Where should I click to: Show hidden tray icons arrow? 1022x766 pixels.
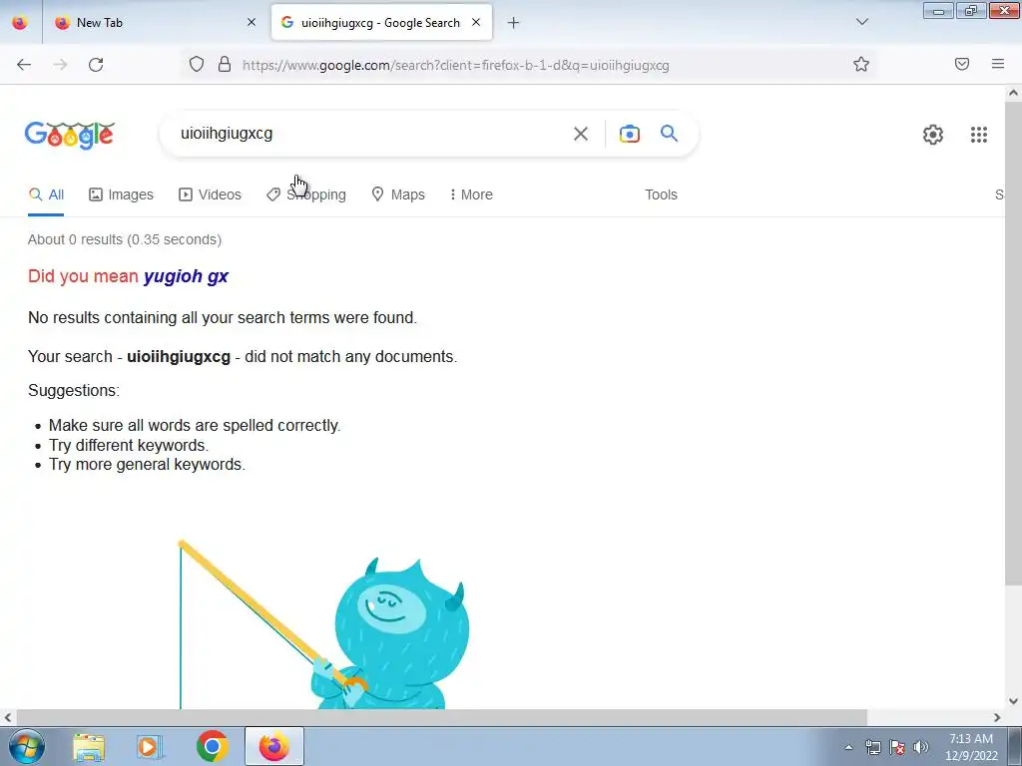click(x=848, y=747)
